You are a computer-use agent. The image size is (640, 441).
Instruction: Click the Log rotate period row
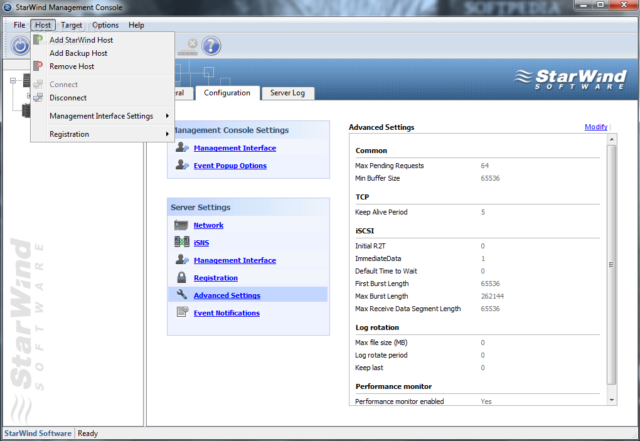[x=477, y=355]
